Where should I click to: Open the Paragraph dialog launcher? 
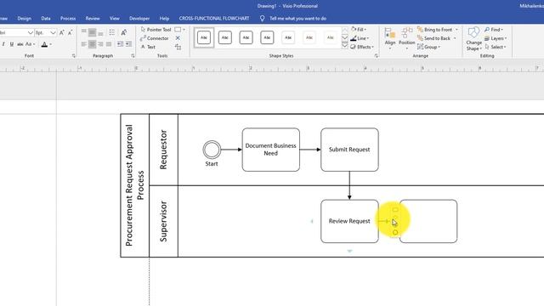133,55
